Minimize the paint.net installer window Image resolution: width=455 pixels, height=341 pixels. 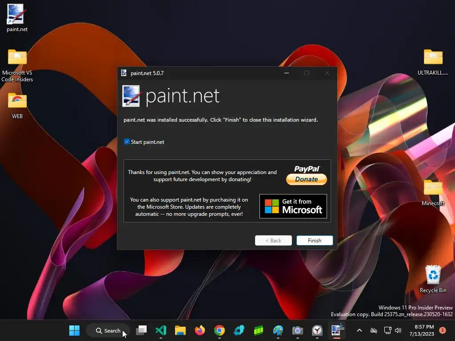click(287, 73)
